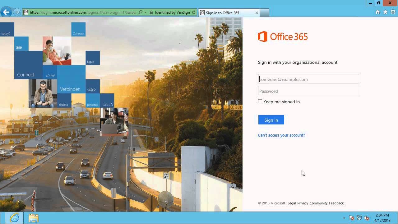Open a new blank browser tab
The image size is (398, 224).
coord(265,13)
